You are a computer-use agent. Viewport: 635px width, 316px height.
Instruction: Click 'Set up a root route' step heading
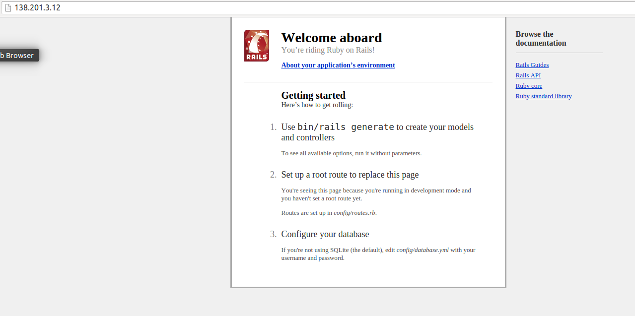point(350,175)
